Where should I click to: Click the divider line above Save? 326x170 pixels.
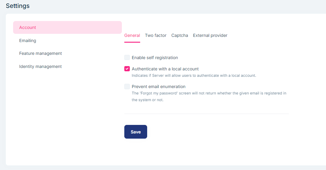[x=206, y=114]
